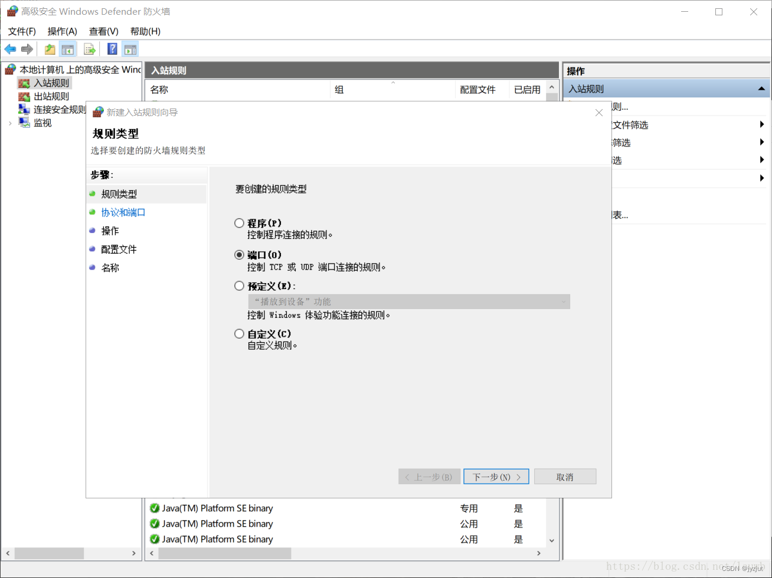Toggle the console tree pane toolbar icon
The width and height of the screenshot is (772, 578).
click(68, 49)
